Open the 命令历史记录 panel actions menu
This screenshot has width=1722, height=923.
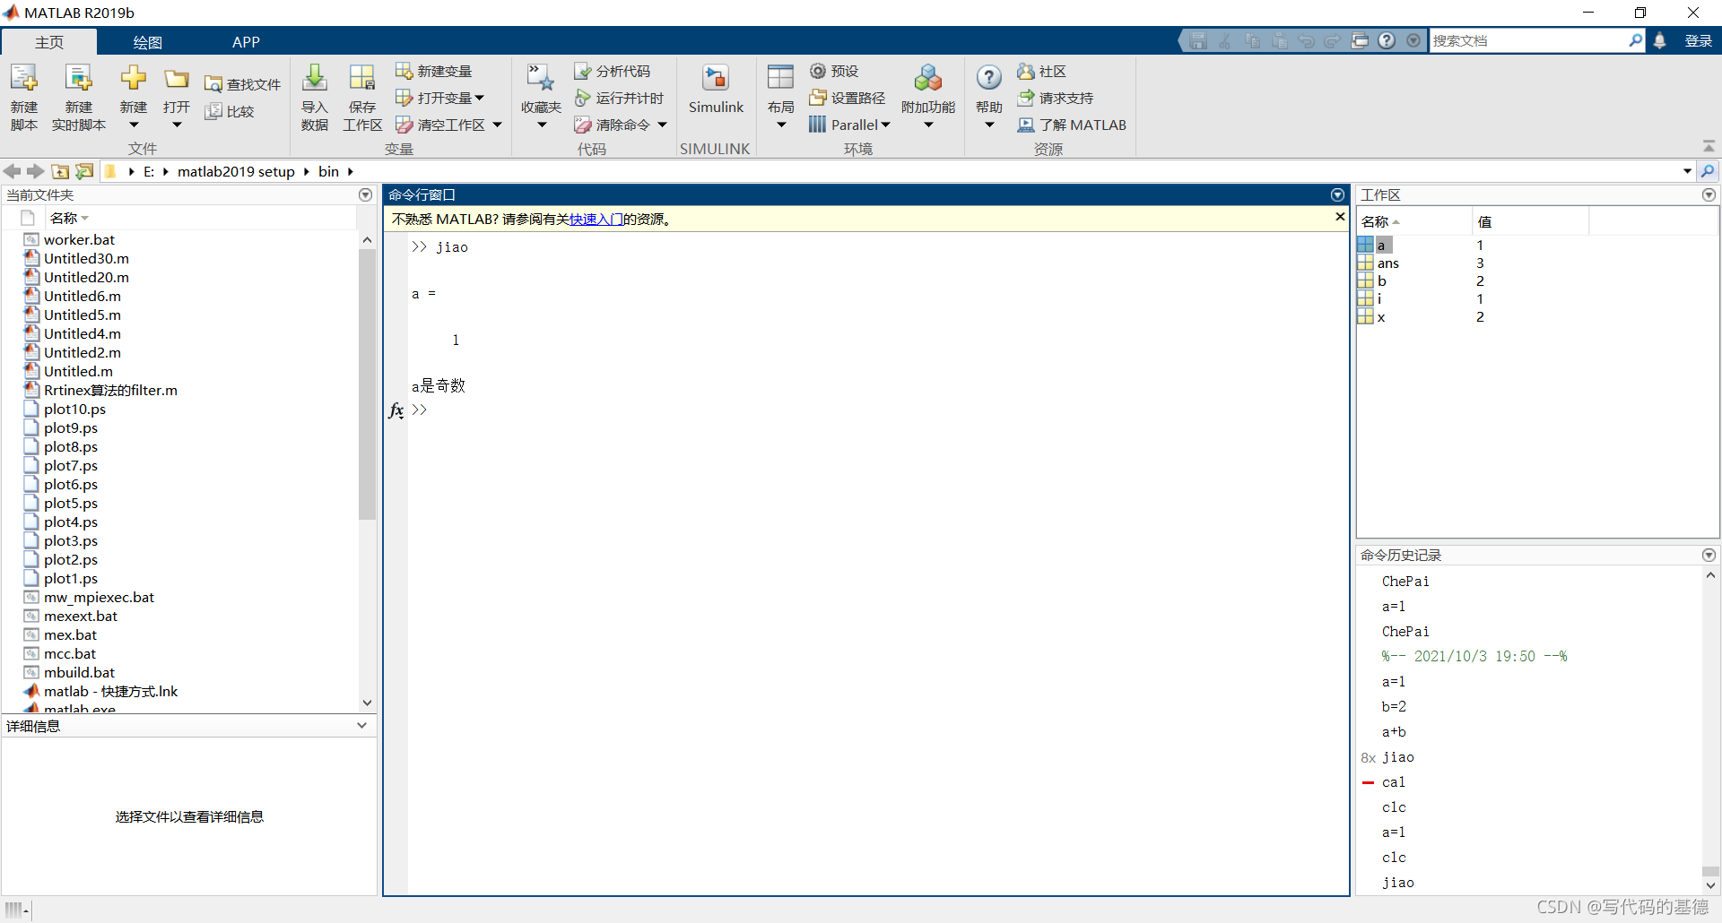tap(1709, 555)
